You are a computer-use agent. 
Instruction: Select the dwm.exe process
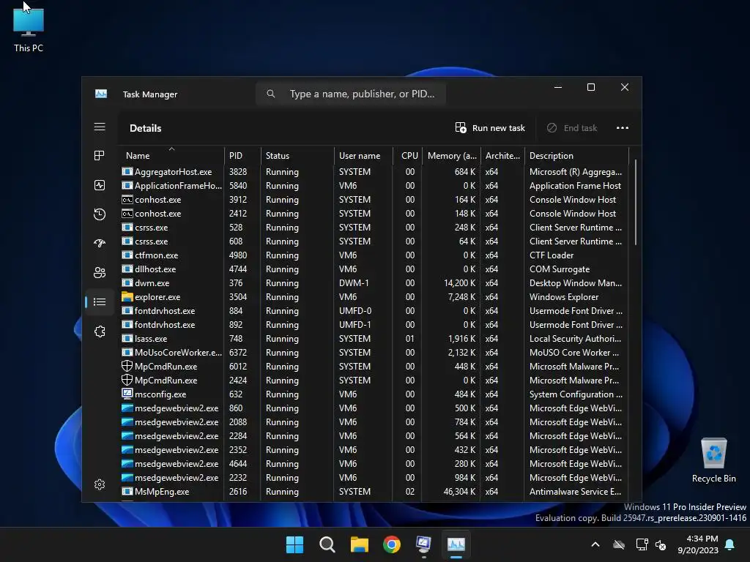(374, 282)
